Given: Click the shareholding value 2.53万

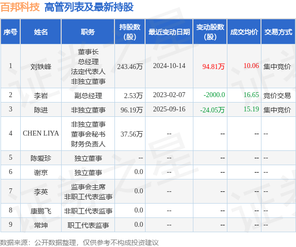Looking at the screenshot, I should pyautogui.click(x=133, y=96).
